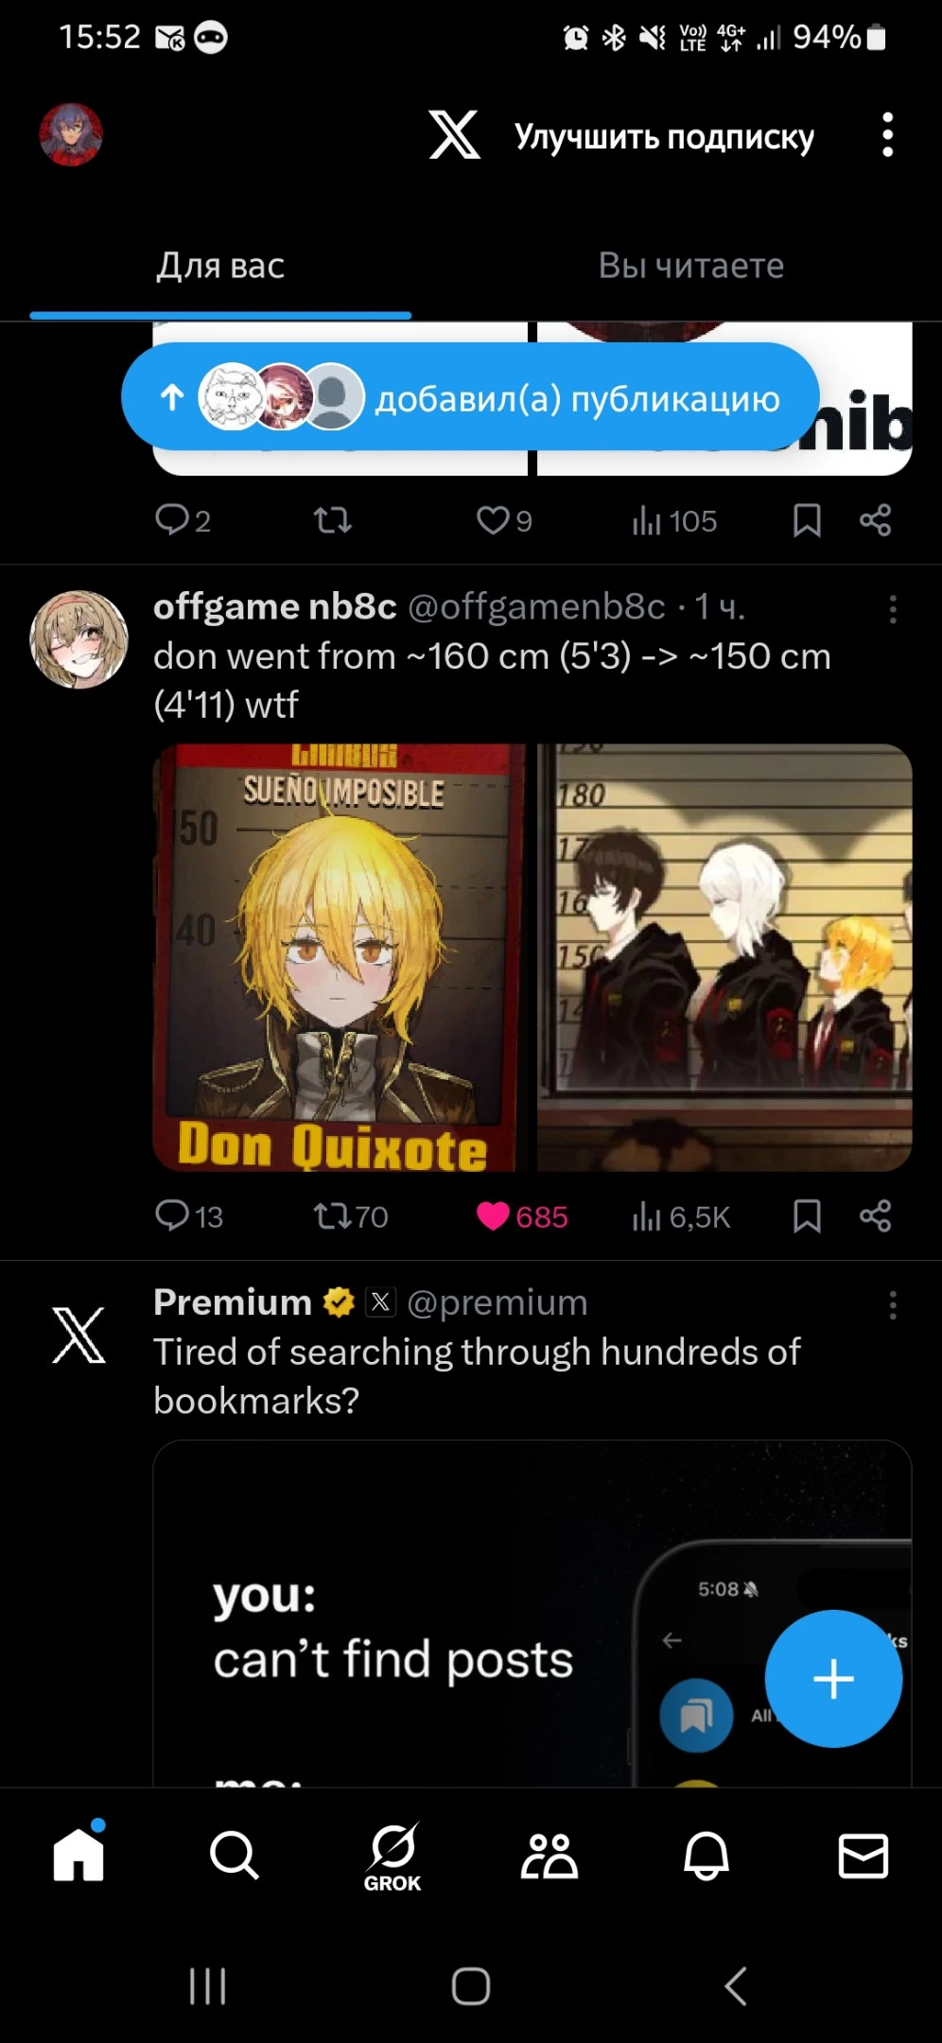This screenshot has height=2043, width=942.
Task: Open direct messages envelope icon
Action: pyautogui.click(x=863, y=1855)
